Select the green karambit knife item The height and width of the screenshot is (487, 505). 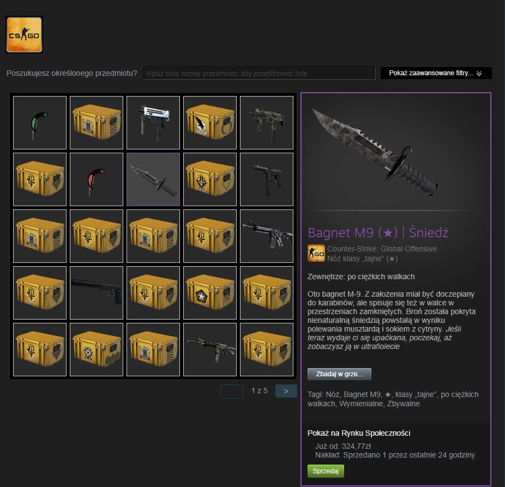[x=40, y=123]
